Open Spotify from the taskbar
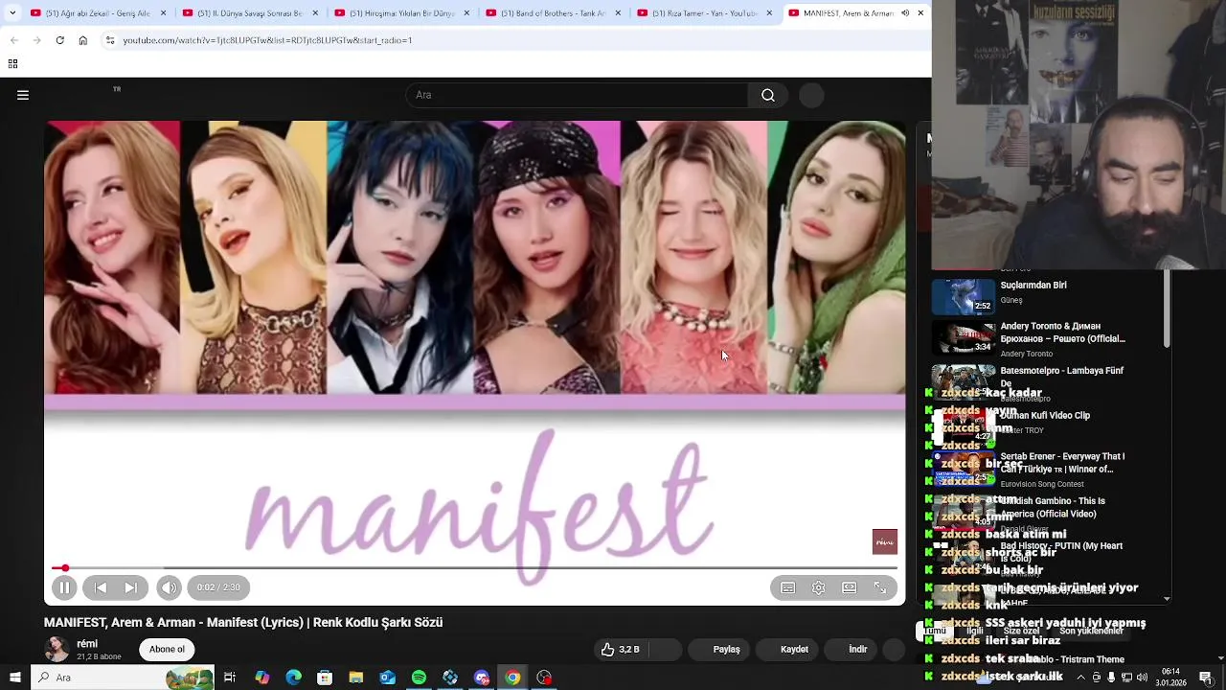This screenshot has height=690, width=1226. coord(419,678)
